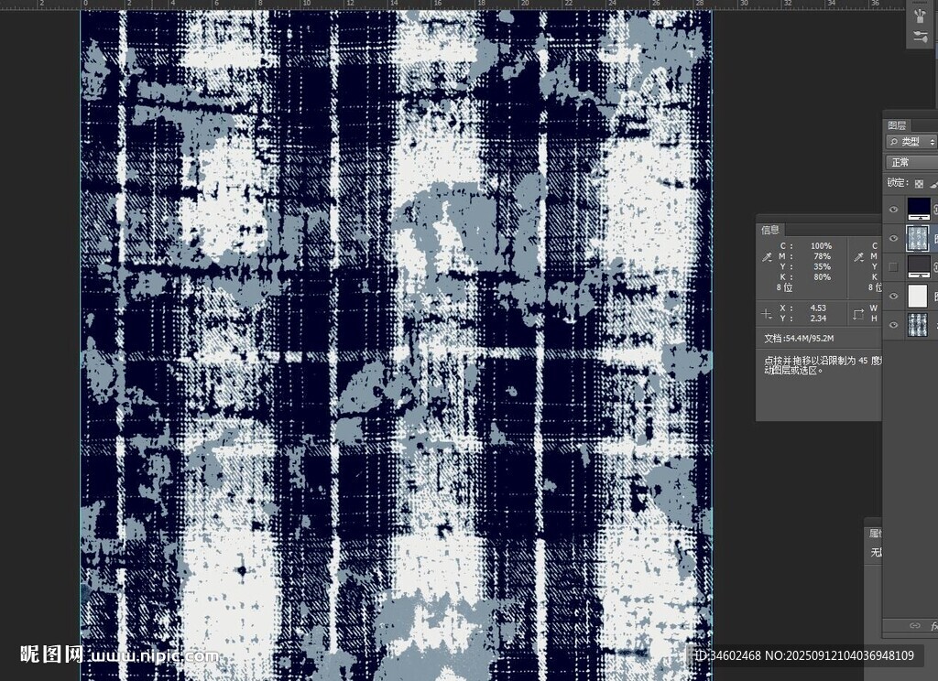Click the lock transparent pixels icon

pos(919,183)
